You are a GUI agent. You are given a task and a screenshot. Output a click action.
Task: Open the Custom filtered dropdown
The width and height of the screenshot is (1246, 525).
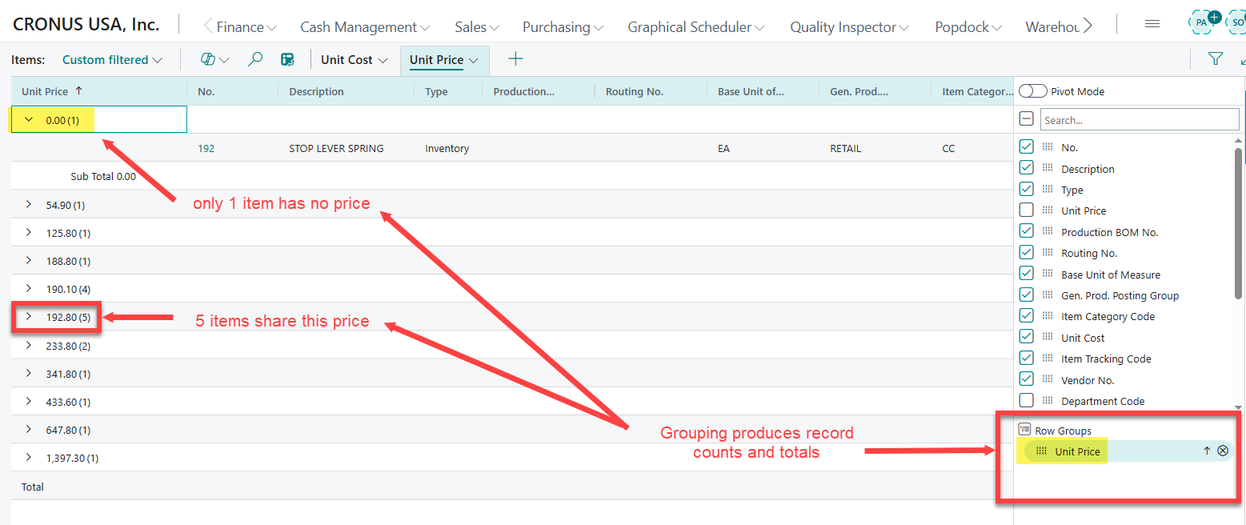(112, 59)
